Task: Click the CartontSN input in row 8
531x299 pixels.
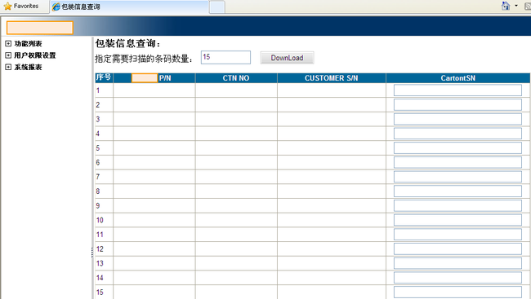Action: tap(457, 191)
